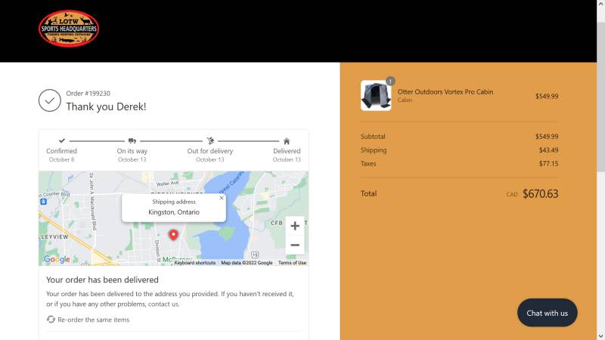The width and height of the screenshot is (605, 340).
Task: Click the LOTW Sports Headquarters logo
Action: click(x=69, y=29)
